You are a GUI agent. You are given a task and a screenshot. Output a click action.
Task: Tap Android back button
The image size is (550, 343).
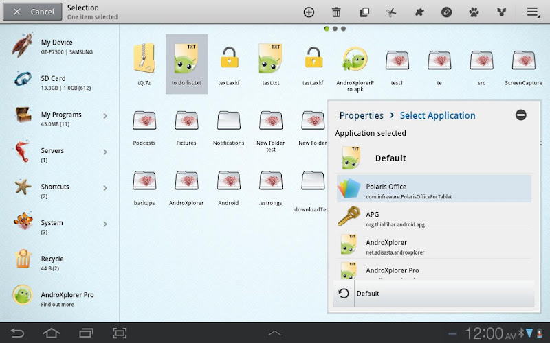click(x=17, y=333)
